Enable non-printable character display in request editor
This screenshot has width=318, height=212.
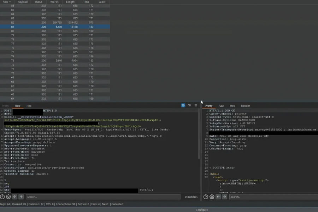point(189,105)
